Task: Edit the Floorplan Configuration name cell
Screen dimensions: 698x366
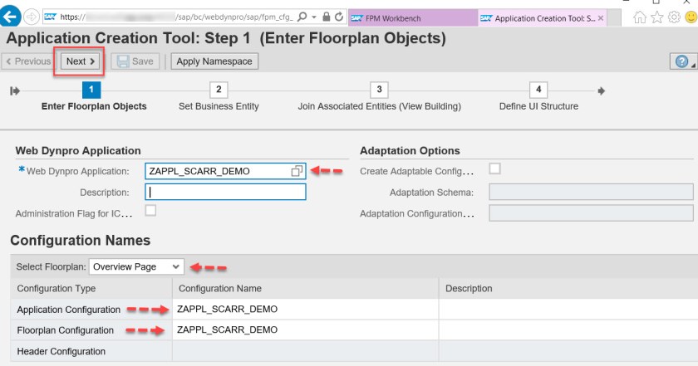Action: (x=304, y=329)
